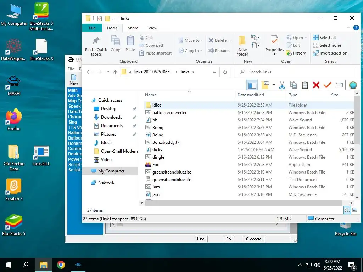Screen dimensions: 363x272
Task: Click the Search links field
Action: [295, 72]
